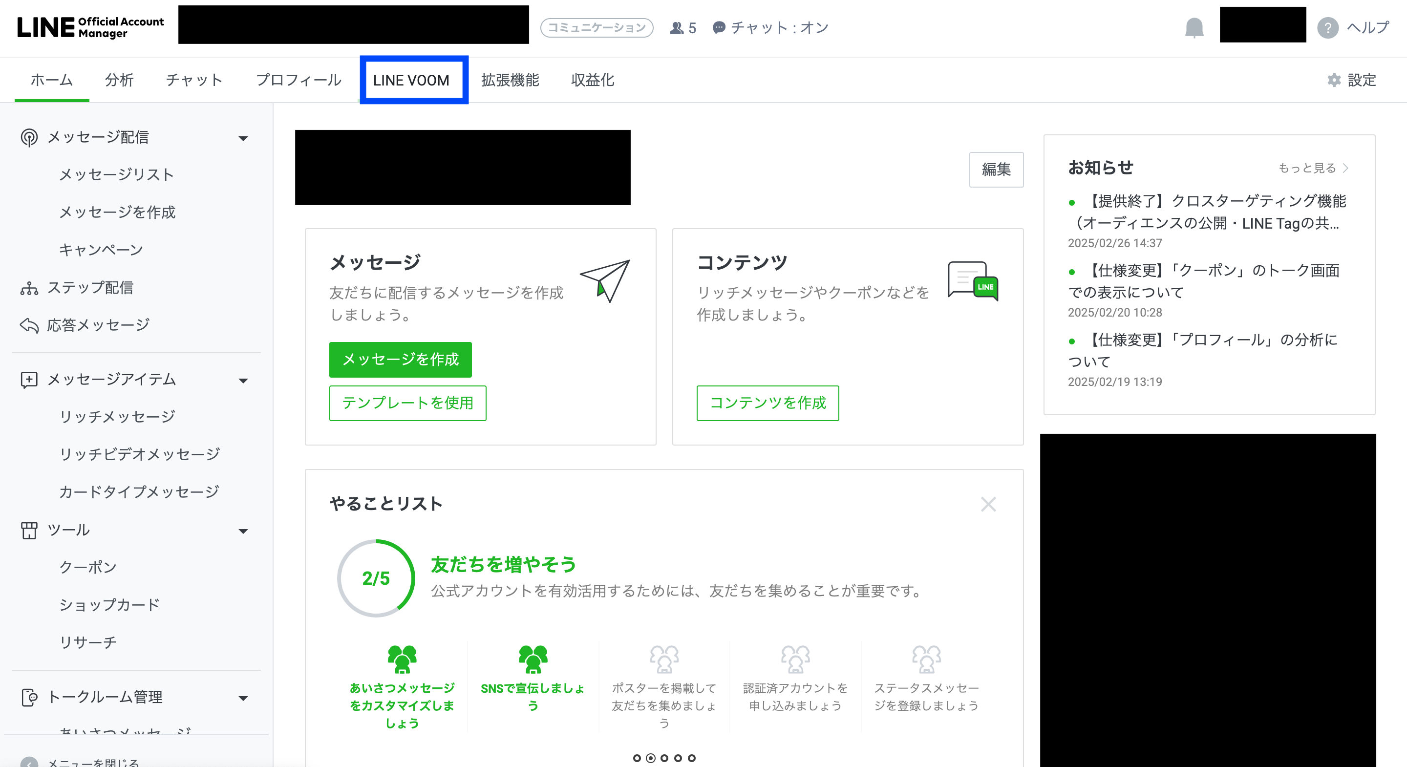The width and height of the screenshot is (1407, 767).
Task: Collapse the ツール section arrow
Action: [x=244, y=531]
